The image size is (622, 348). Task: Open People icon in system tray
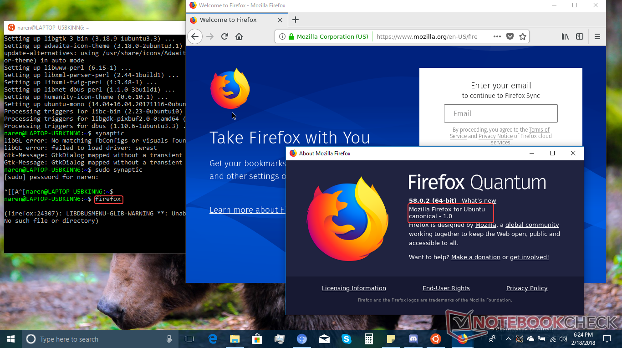(x=492, y=339)
